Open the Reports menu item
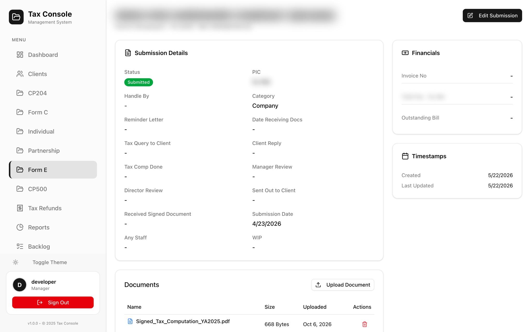Viewport: 531px width, 332px height. [53, 227]
